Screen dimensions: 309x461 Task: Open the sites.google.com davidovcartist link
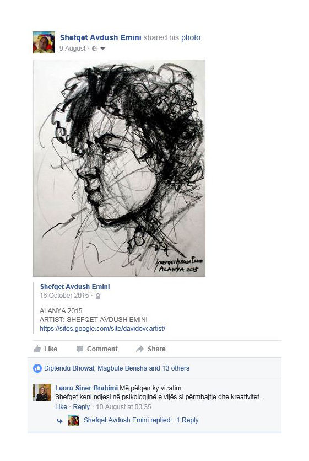click(102, 328)
